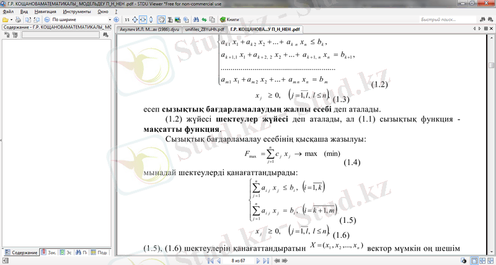
Task: Switch to the Акулич И.Л. djvu tab
Action: point(149,28)
